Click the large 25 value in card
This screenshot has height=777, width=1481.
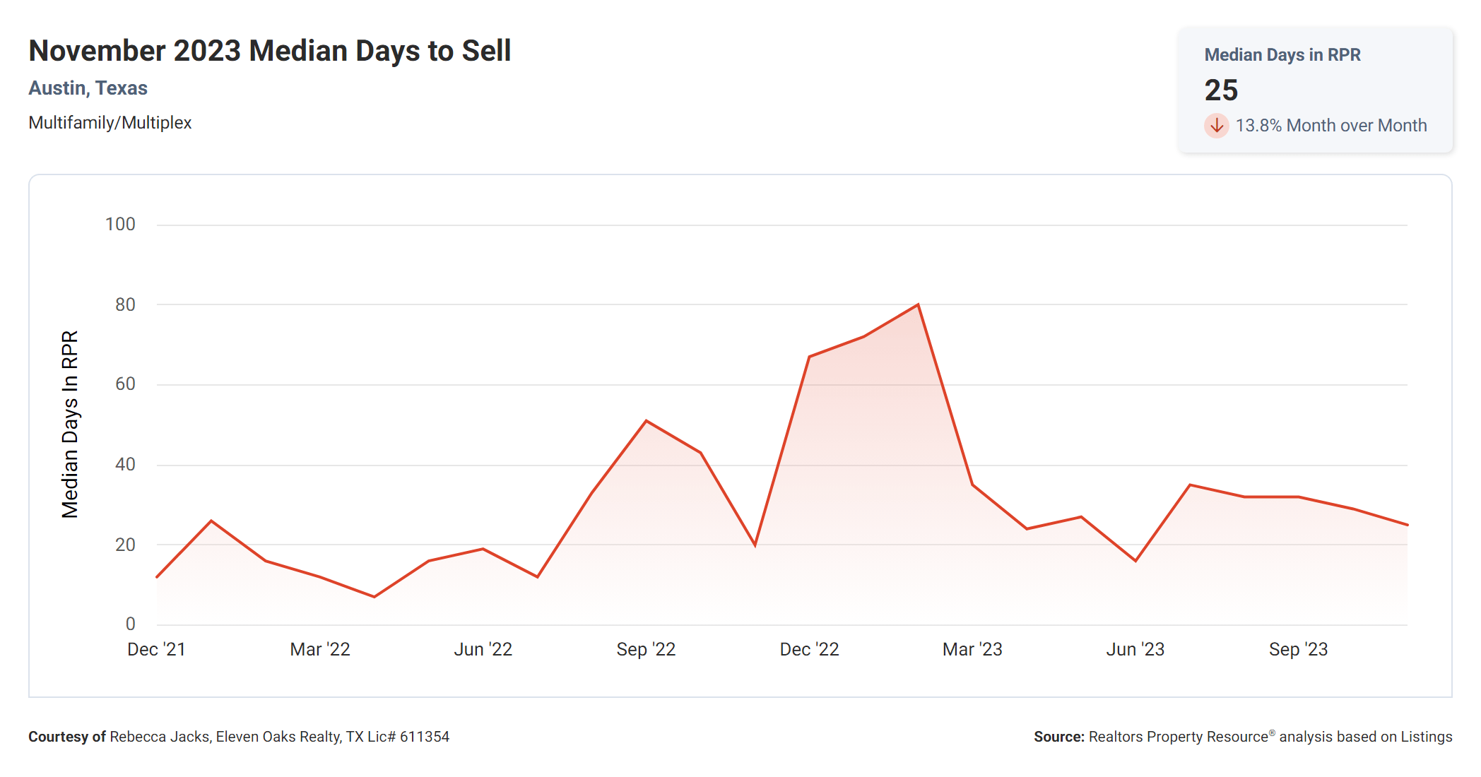click(1221, 90)
